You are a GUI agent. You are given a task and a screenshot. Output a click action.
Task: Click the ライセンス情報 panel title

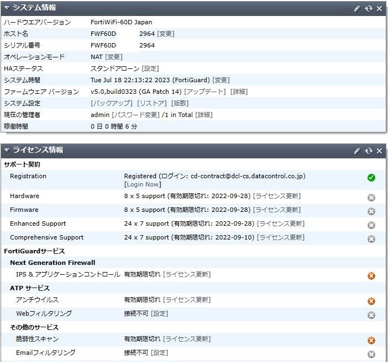38,150
